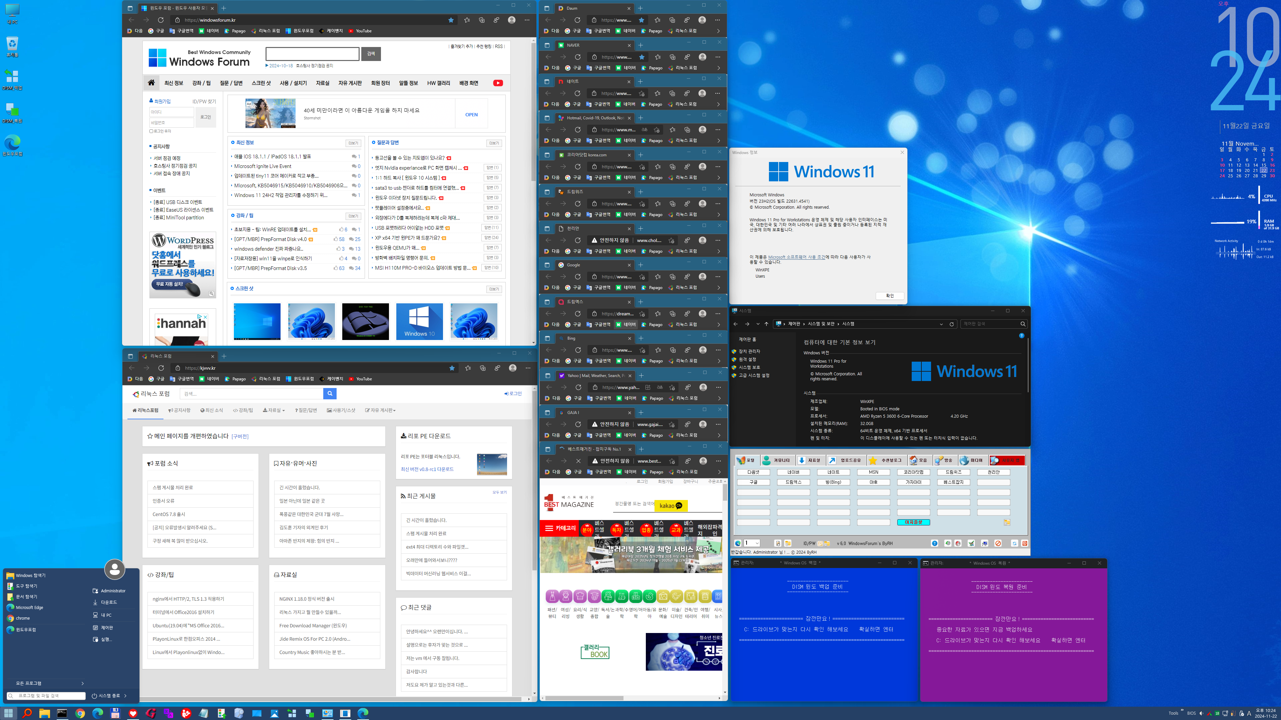This screenshot has height=720, width=1281.
Task: Open DISM_백업 desktop icon
Action: (12, 80)
